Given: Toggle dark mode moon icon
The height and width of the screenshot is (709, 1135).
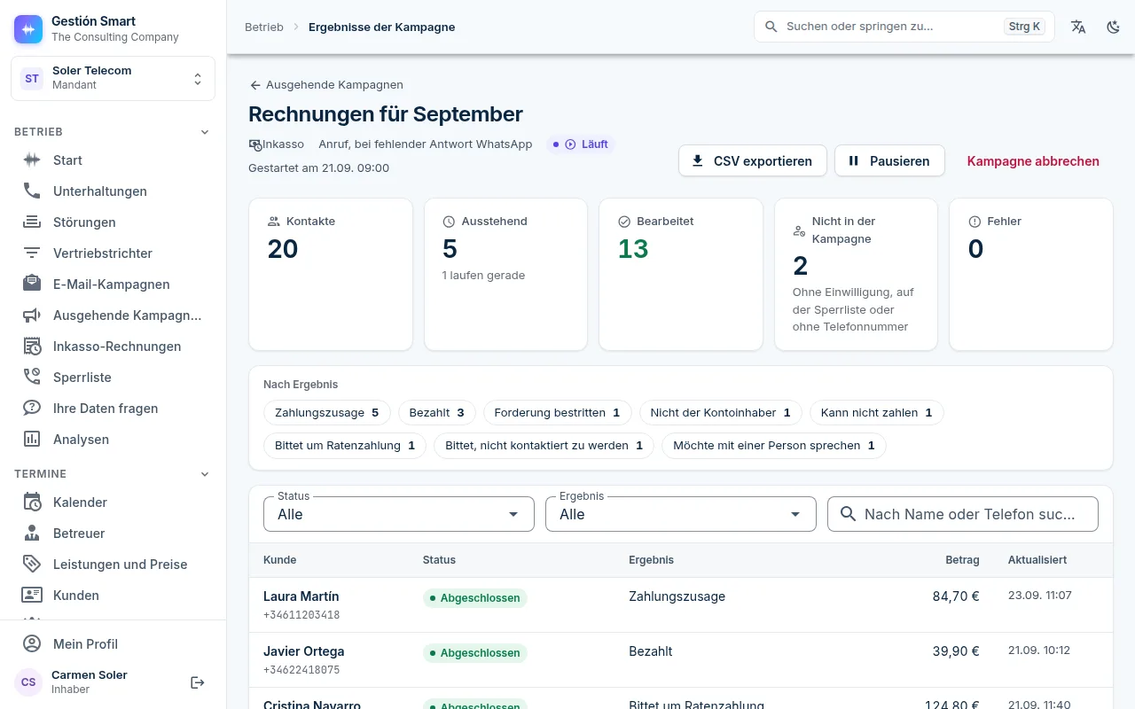Looking at the screenshot, I should coord(1114,27).
